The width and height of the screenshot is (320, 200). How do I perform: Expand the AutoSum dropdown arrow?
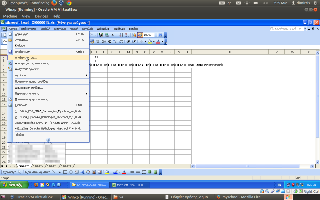point(117,35)
